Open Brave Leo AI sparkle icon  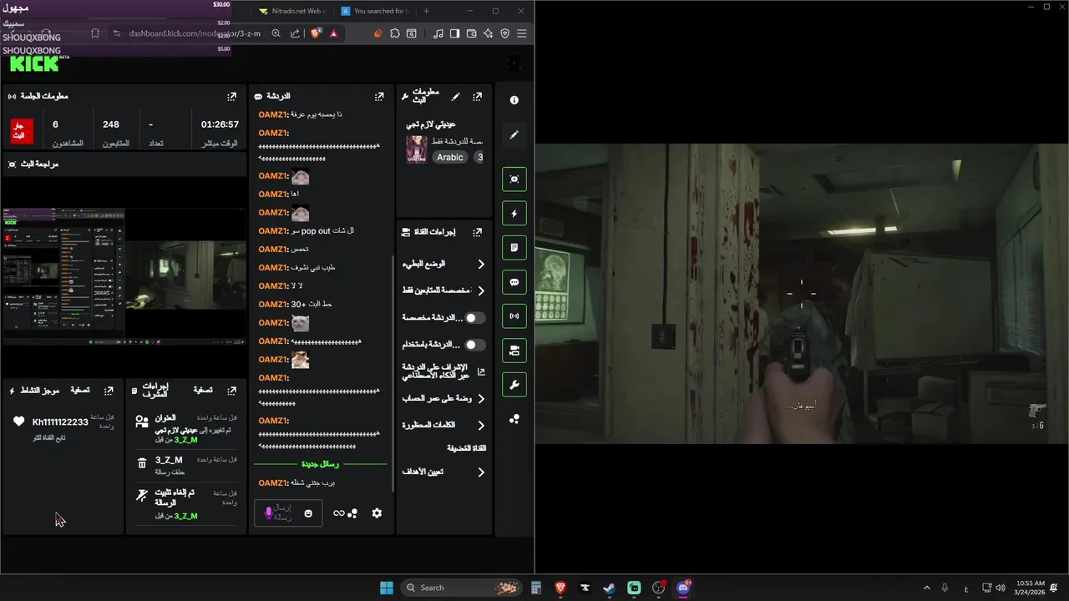pos(489,33)
